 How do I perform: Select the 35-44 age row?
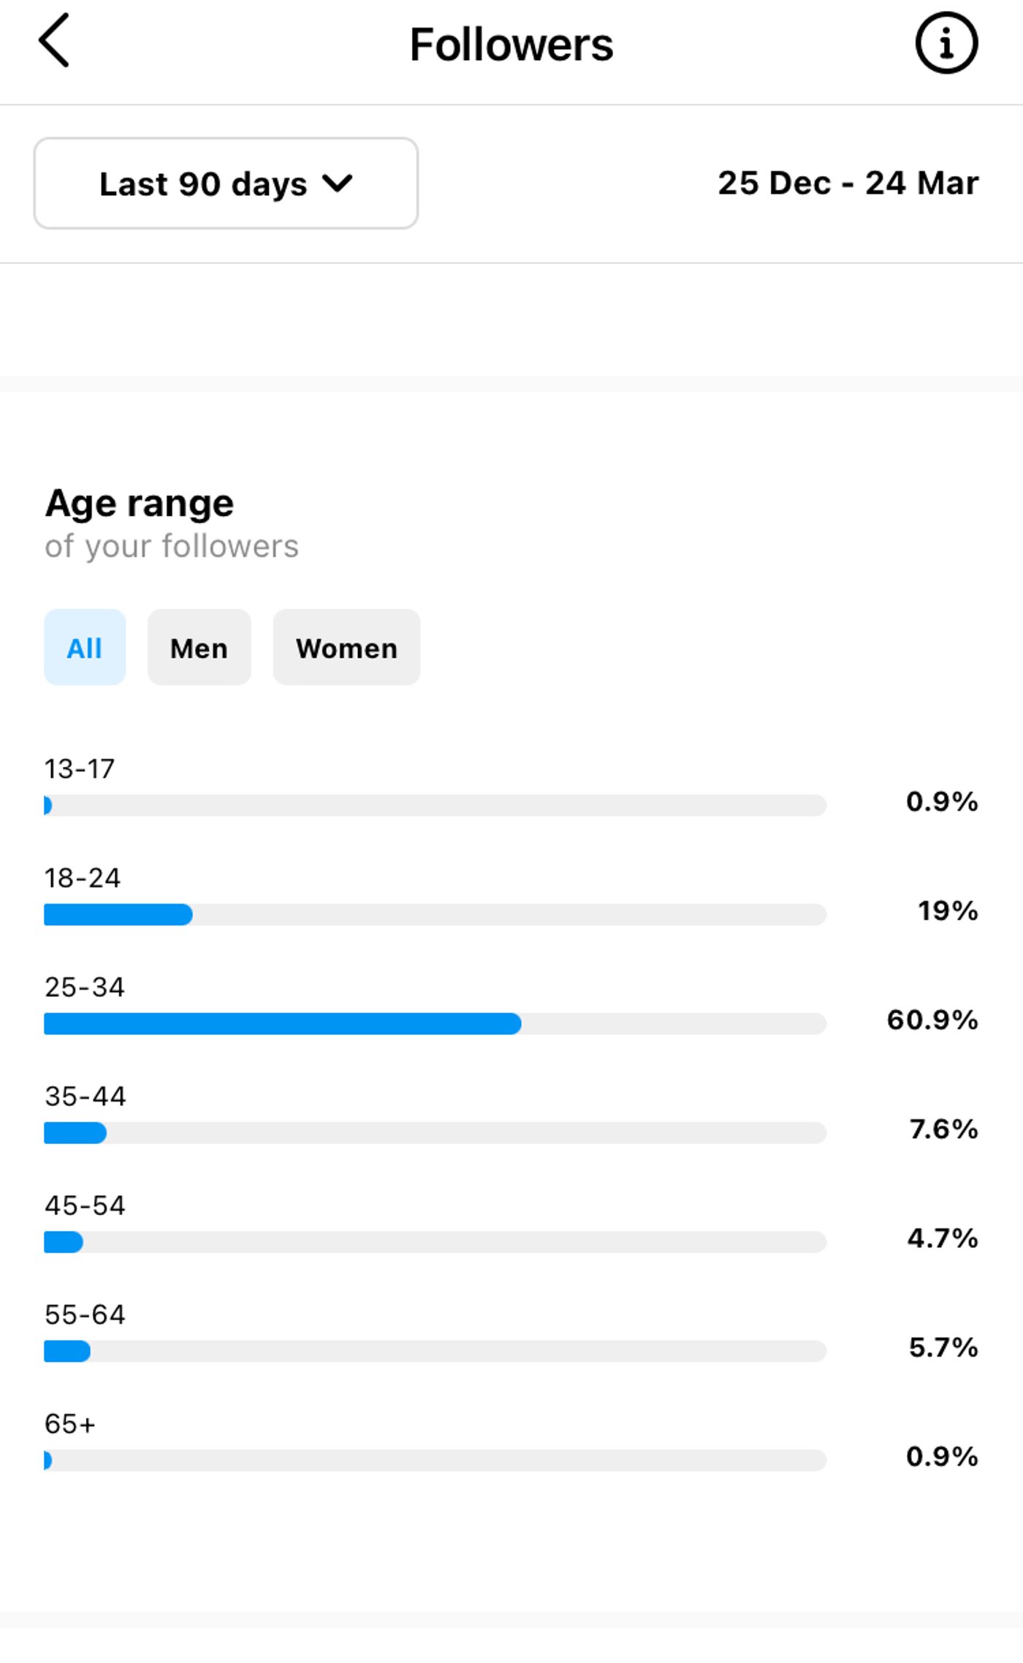point(435,1133)
